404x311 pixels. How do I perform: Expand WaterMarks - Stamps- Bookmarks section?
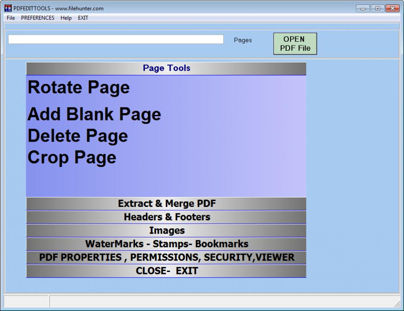tap(166, 244)
